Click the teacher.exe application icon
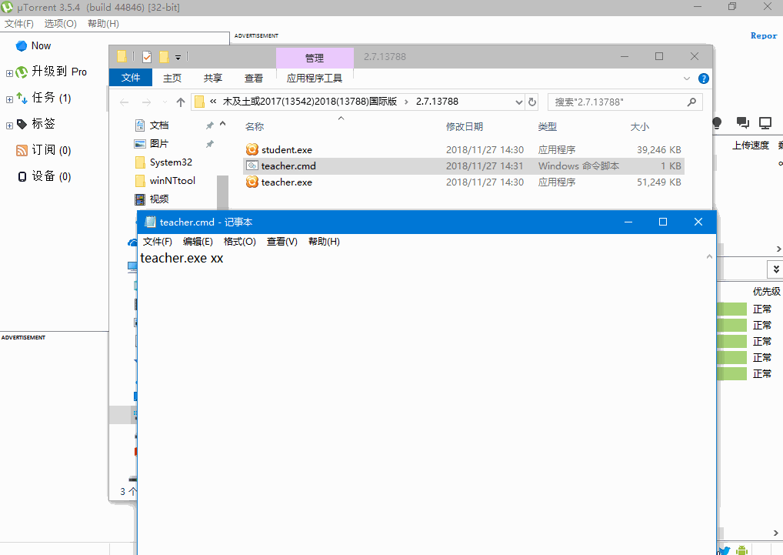This screenshot has width=783, height=555. 252,182
